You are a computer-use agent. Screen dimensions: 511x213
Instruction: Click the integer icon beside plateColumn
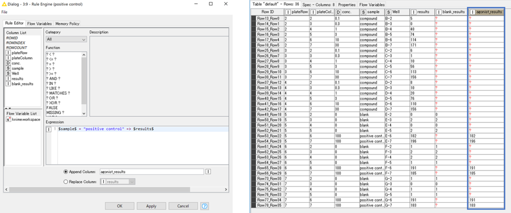[x=9, y=58]
